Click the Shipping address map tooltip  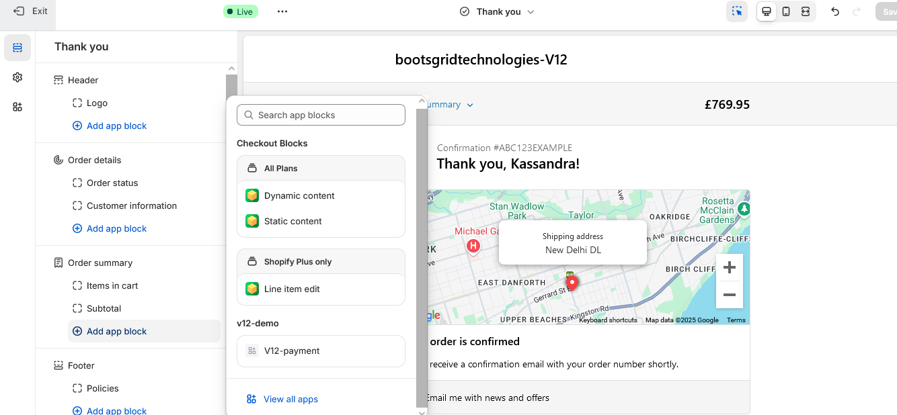[x=573, y=242]
